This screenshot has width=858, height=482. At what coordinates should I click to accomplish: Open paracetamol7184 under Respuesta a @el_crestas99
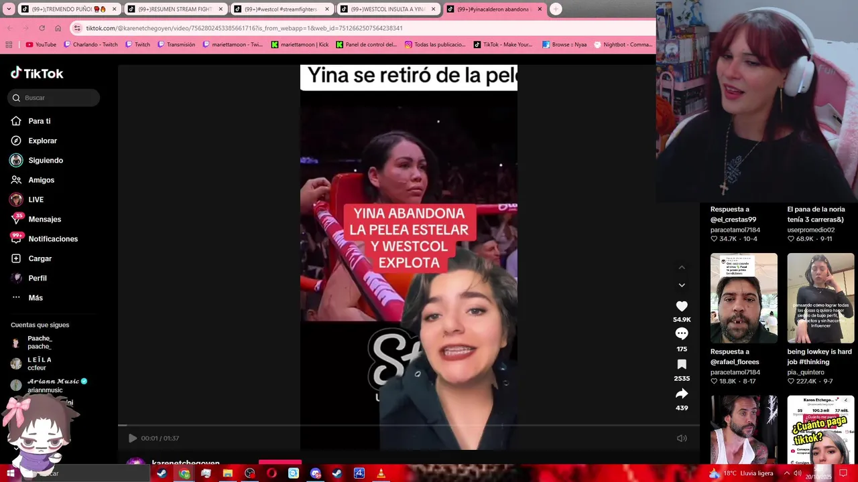pos(735,230)
